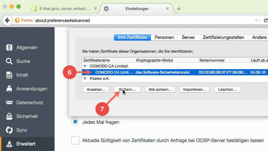Screen dimensions: 268x151
Task: Open the Allgemein sidebar section
Action: click(x=27, y=47)
